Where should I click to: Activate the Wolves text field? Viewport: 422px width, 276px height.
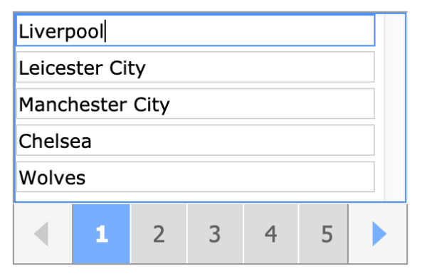coord(196,176)
